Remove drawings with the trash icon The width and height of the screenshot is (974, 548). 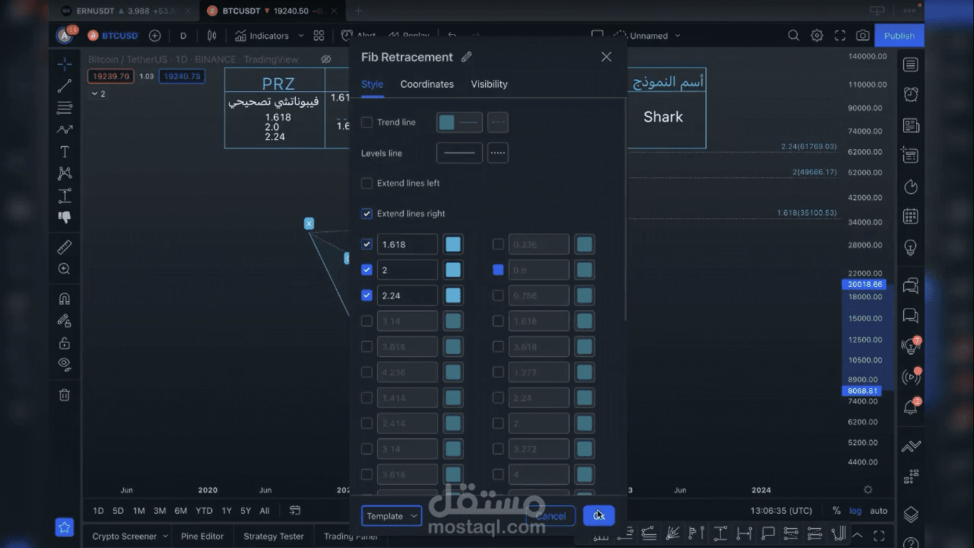pyautogui.click(x=64, y=395)
